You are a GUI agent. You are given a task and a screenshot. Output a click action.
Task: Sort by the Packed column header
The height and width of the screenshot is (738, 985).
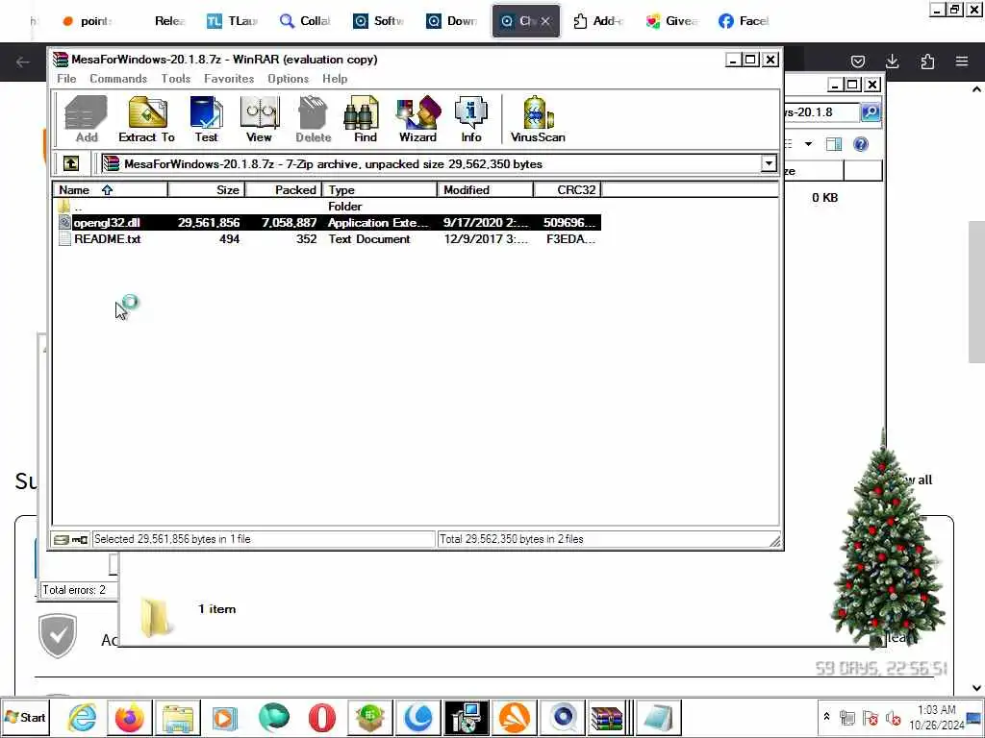(284, 189)
